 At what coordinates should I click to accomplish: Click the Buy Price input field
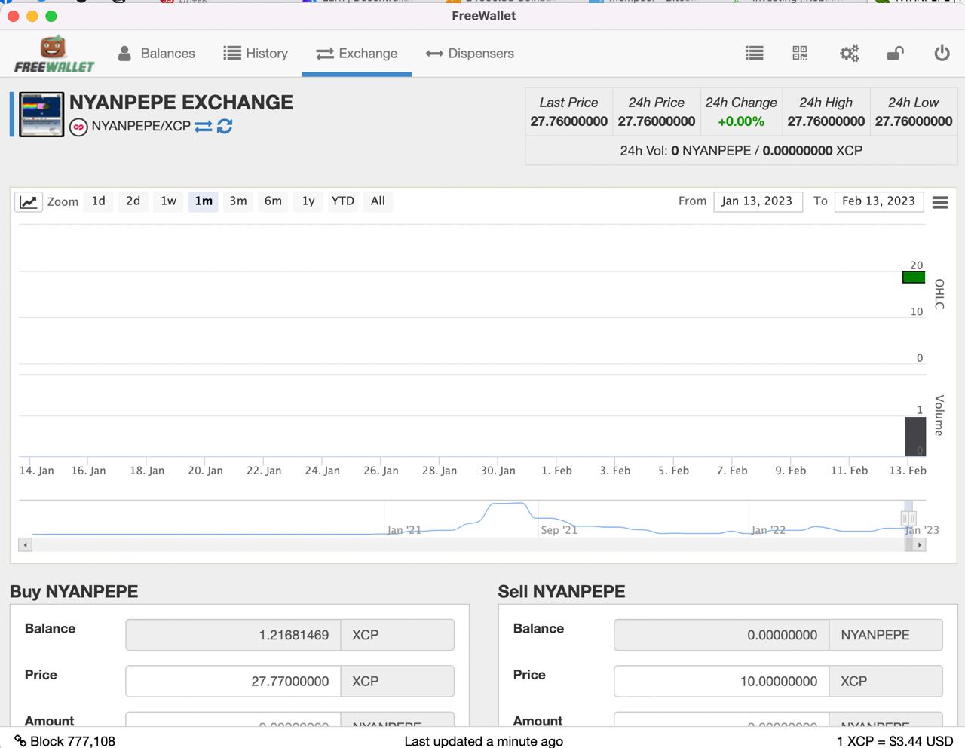click(x=233, y=681)
